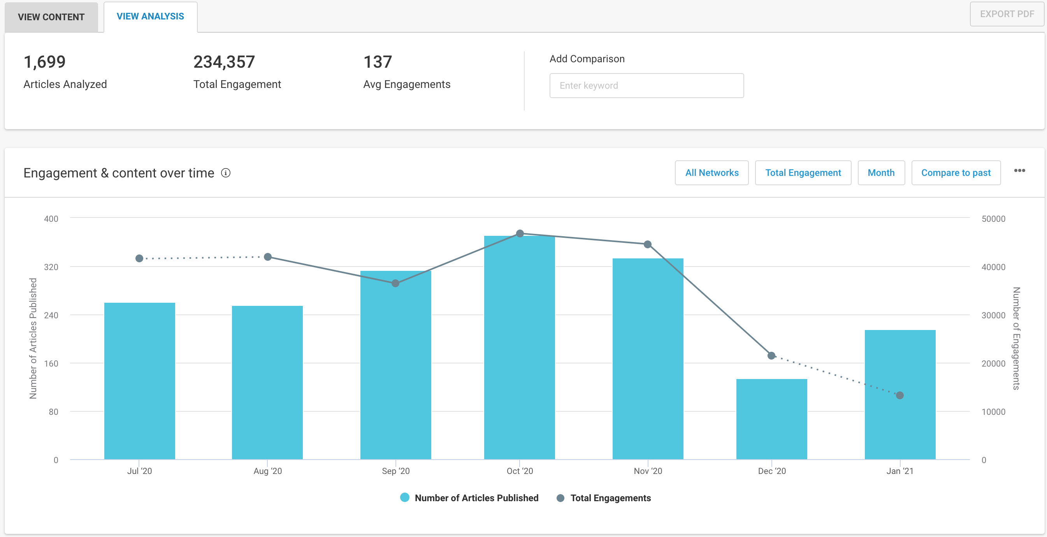Click the 1,699 Articles Analyzed value
1047x537 pixels.
coord(45,62)
